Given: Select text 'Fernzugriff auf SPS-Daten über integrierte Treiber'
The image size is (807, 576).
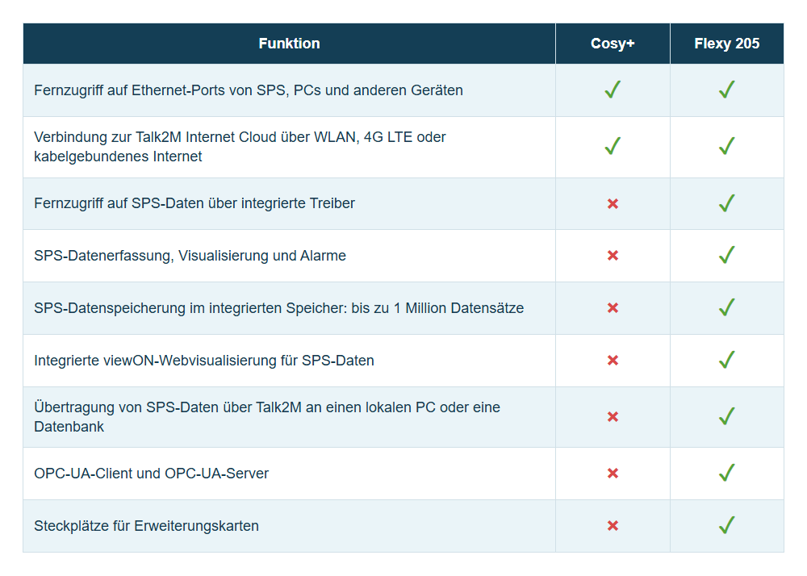Looking at the screenshot, I should 194,203.
